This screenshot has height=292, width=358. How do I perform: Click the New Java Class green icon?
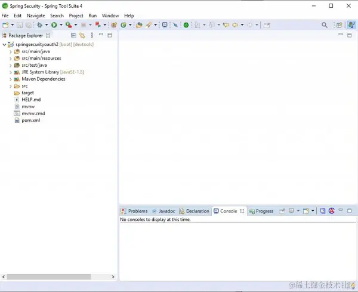click(x=124, y=25)
